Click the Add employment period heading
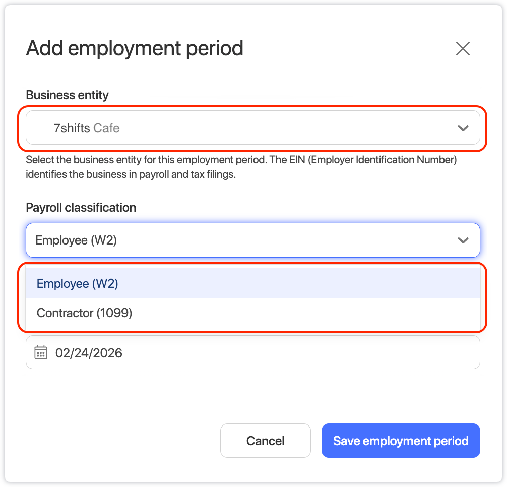Viewport: 507px width, 487px height. coord(135,48)
